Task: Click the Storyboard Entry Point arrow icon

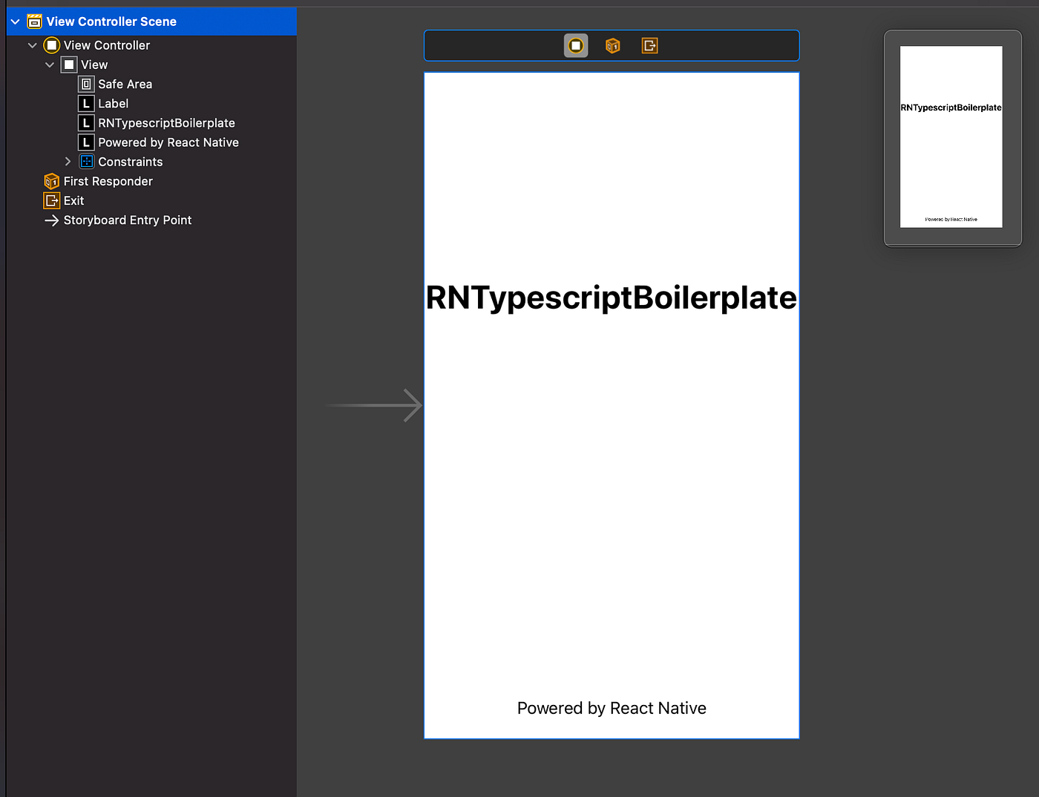Action: [x=51, y=220]
